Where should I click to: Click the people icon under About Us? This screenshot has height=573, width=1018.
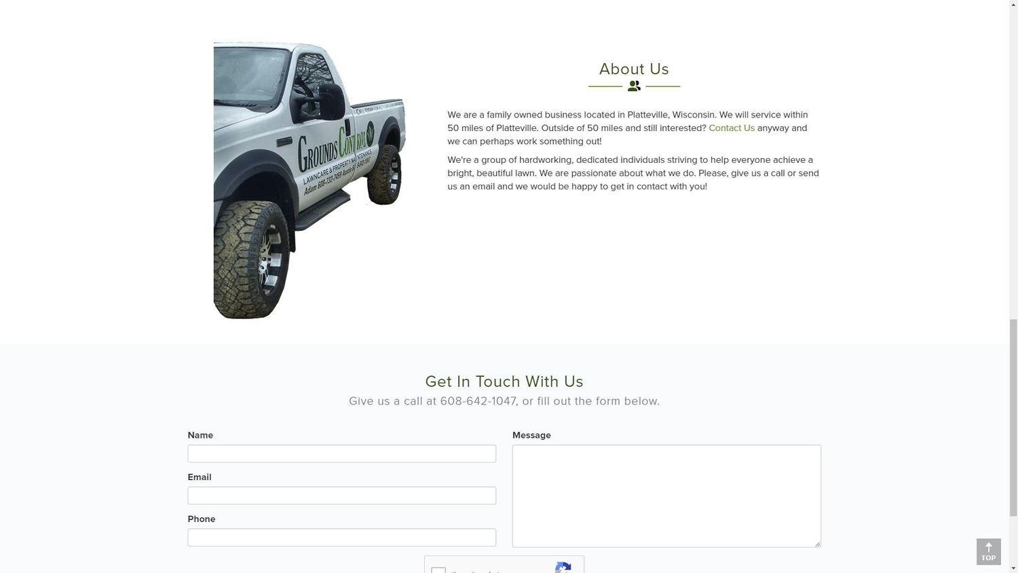(634, 86)
